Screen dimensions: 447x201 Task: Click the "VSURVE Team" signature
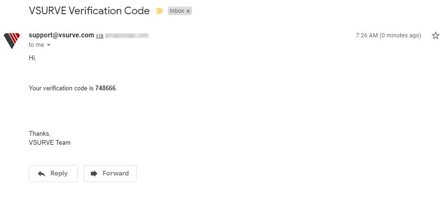pyautogui.click(x=50, y=142)
